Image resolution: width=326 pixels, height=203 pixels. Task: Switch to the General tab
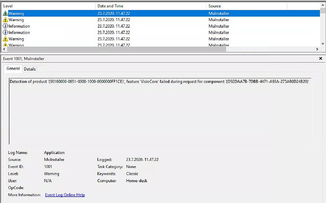point(13,68)
